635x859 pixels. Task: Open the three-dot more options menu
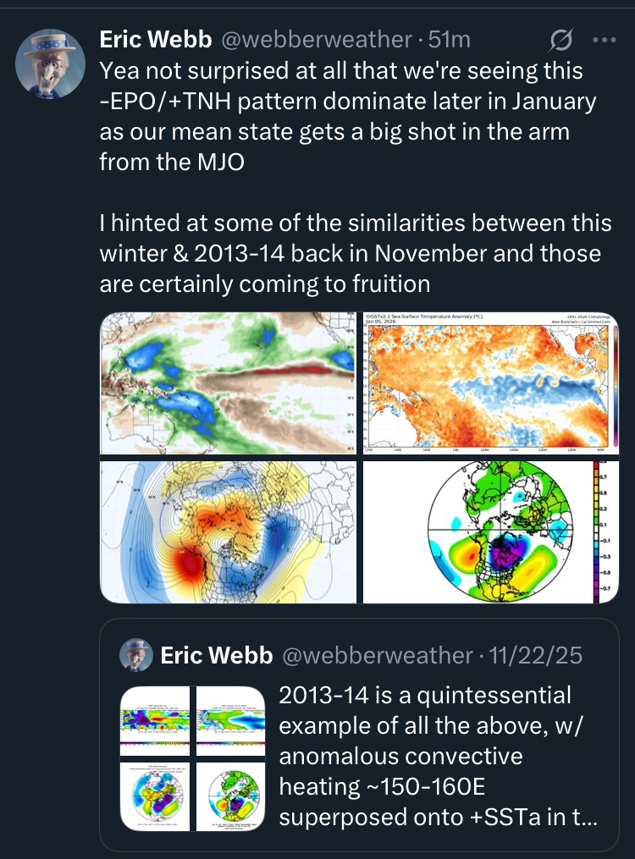coord(606,40)
